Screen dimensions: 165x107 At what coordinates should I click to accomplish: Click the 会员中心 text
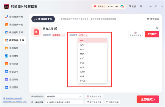(x=101, y=7)
